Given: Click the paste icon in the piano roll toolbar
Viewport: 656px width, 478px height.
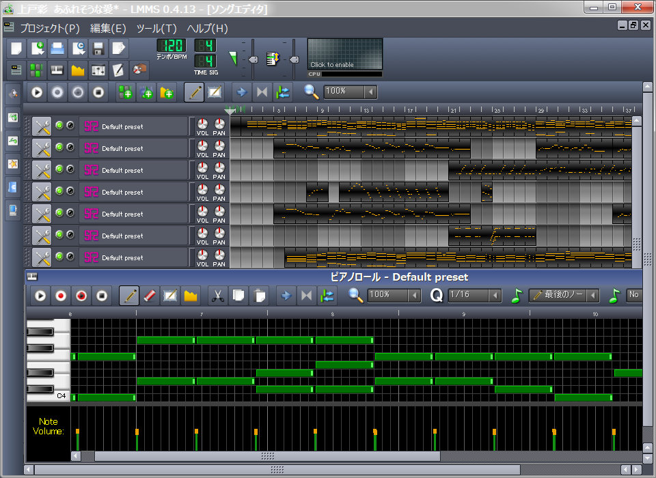Looking at the screenshot, I should pos(259,295).
